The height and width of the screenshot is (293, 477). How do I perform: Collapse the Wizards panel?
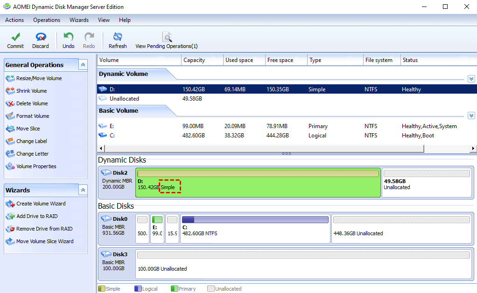[x=83, y=190]
